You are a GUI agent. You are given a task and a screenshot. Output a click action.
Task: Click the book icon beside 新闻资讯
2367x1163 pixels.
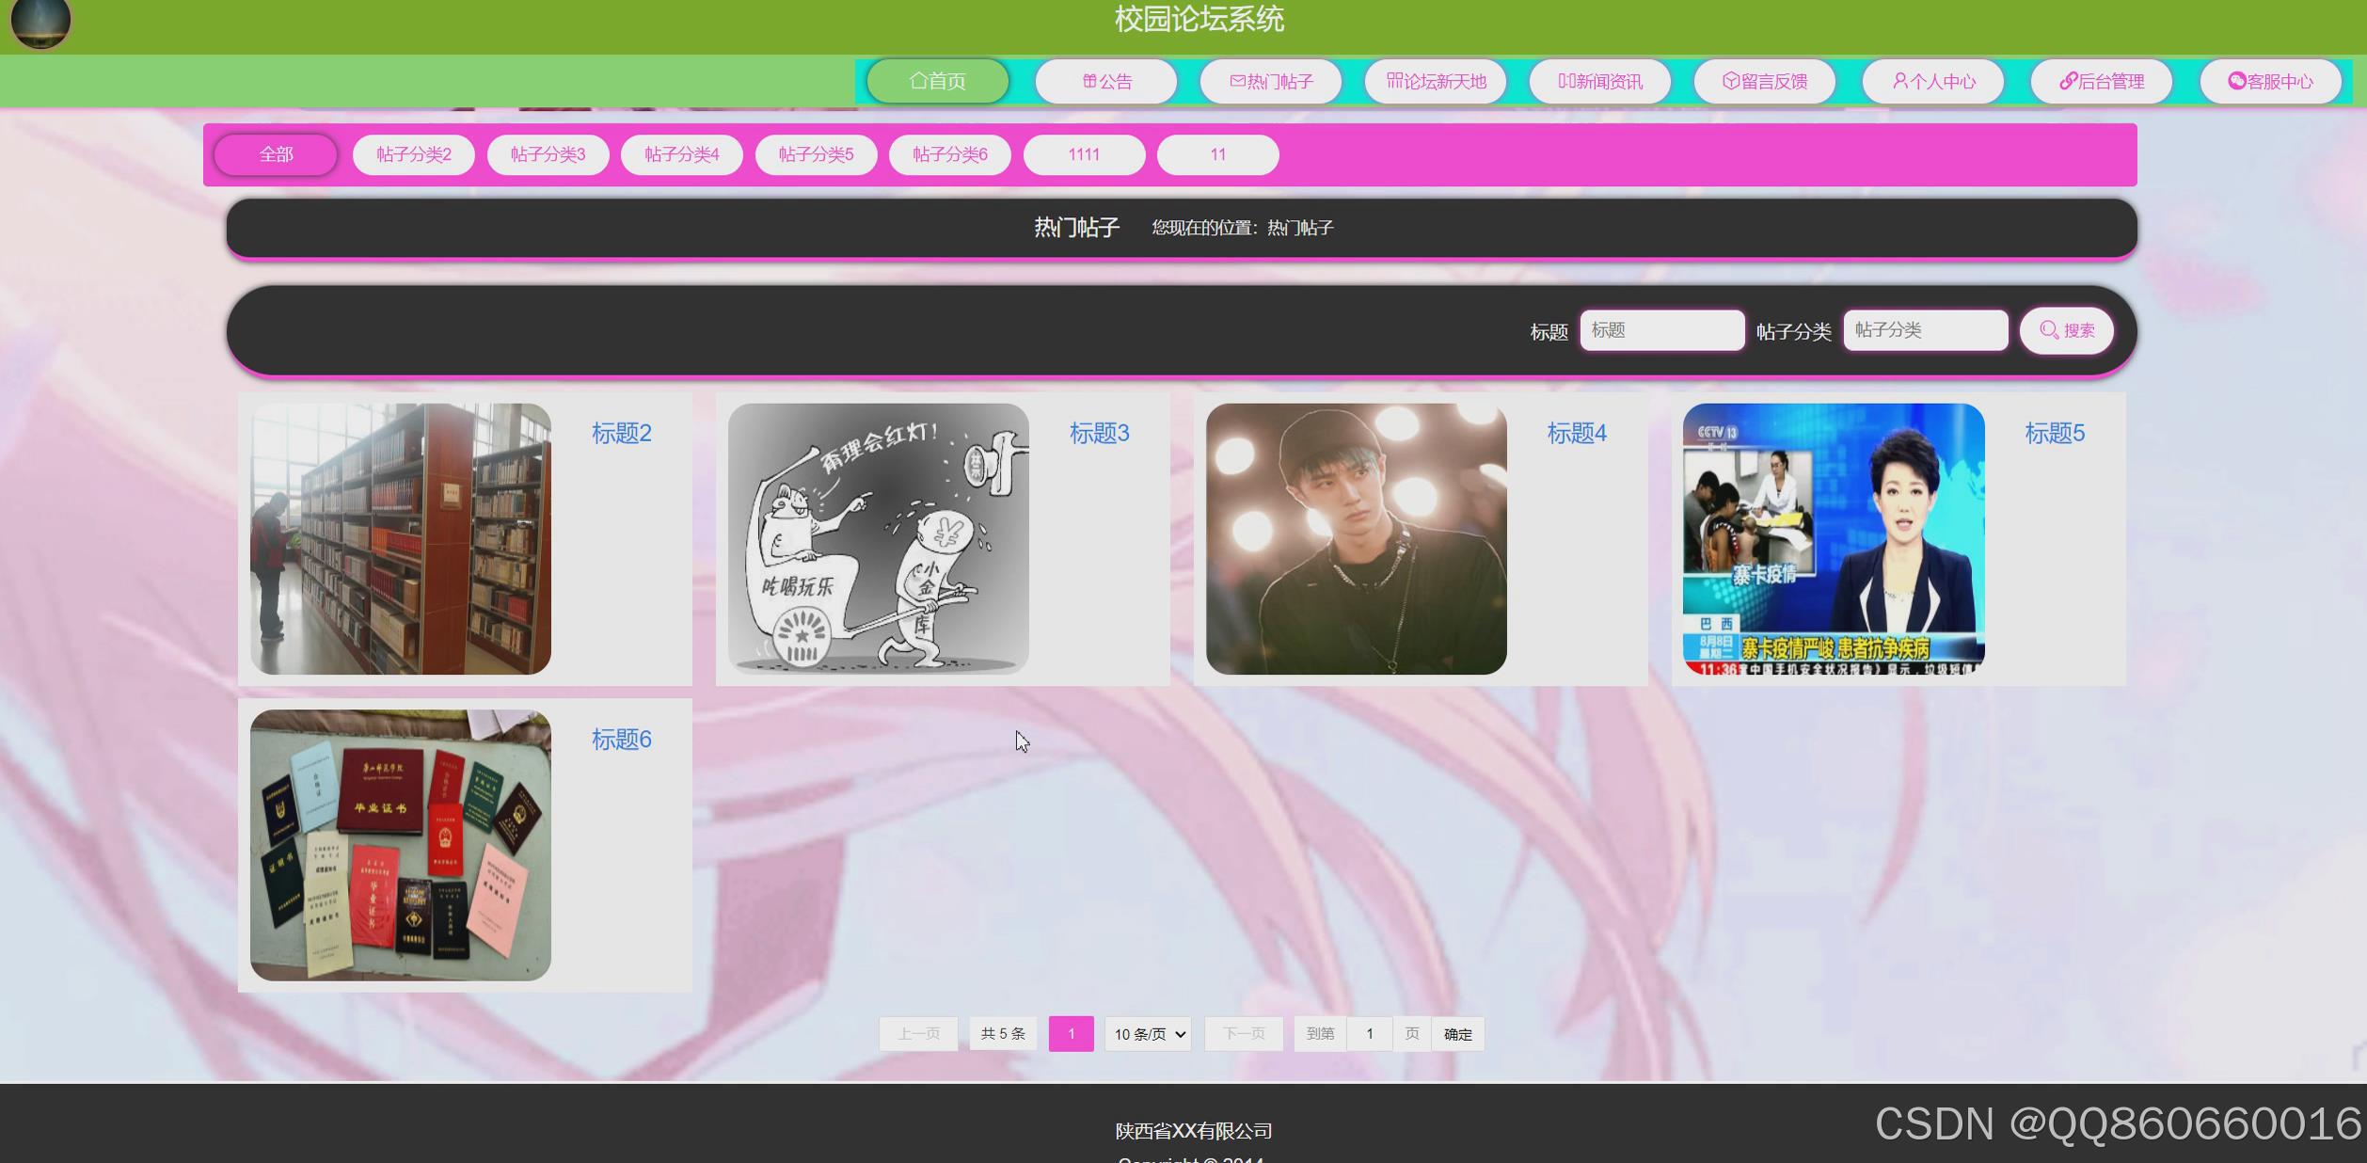point(1566,81)
